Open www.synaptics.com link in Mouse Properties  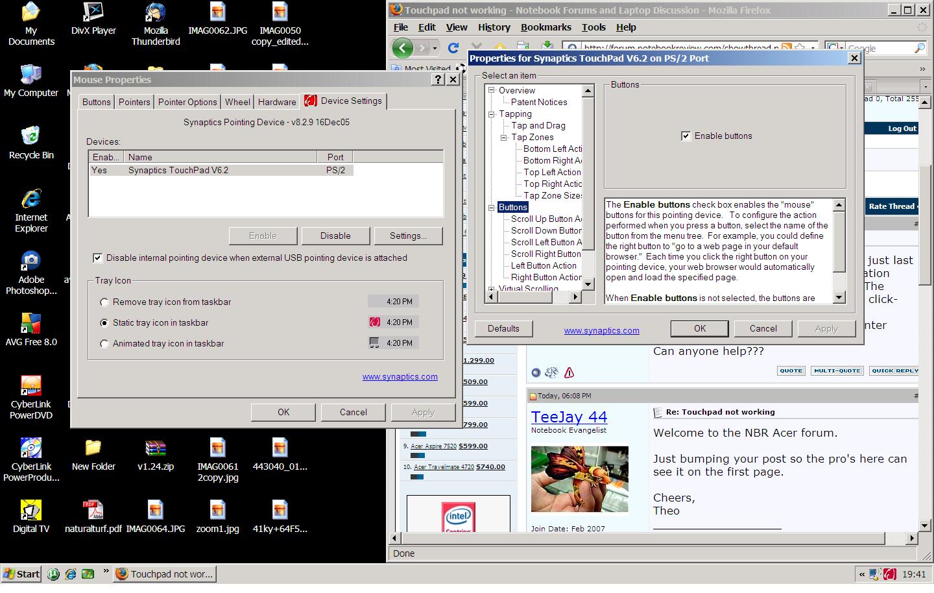pos(400,376)
